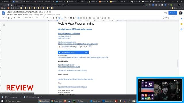Activate the paint format tool

pyautogui.click(x=14, y=18)
